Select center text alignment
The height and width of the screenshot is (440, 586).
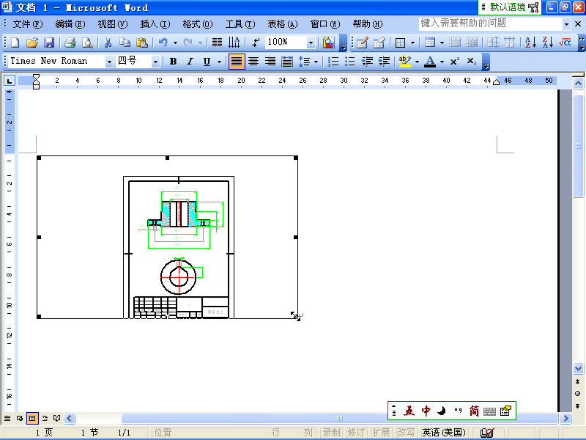click(x=253, y=62)
